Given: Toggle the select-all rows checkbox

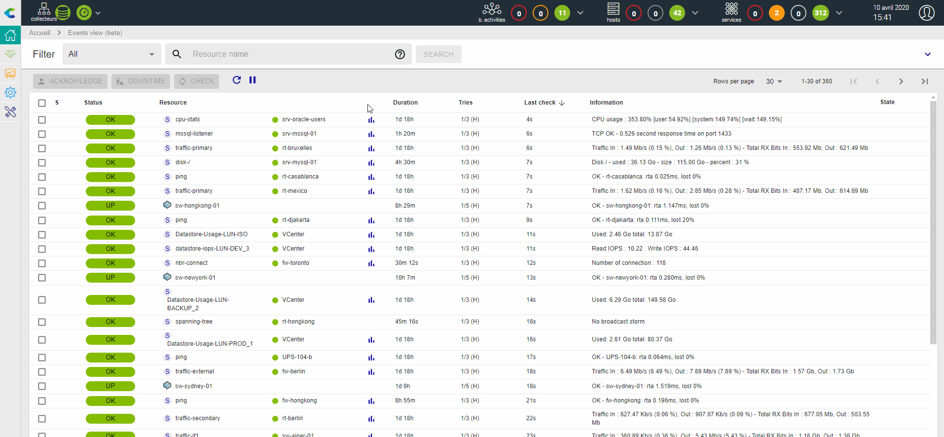Looking at the screenshot, I should (x=42, y=103).
